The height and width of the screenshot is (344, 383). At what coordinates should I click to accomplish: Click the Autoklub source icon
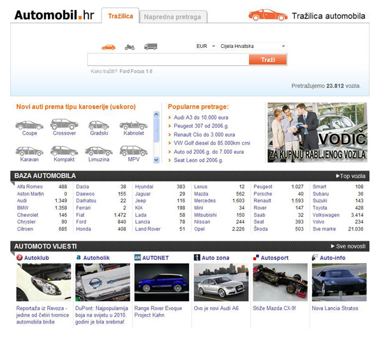pos(19,258)
